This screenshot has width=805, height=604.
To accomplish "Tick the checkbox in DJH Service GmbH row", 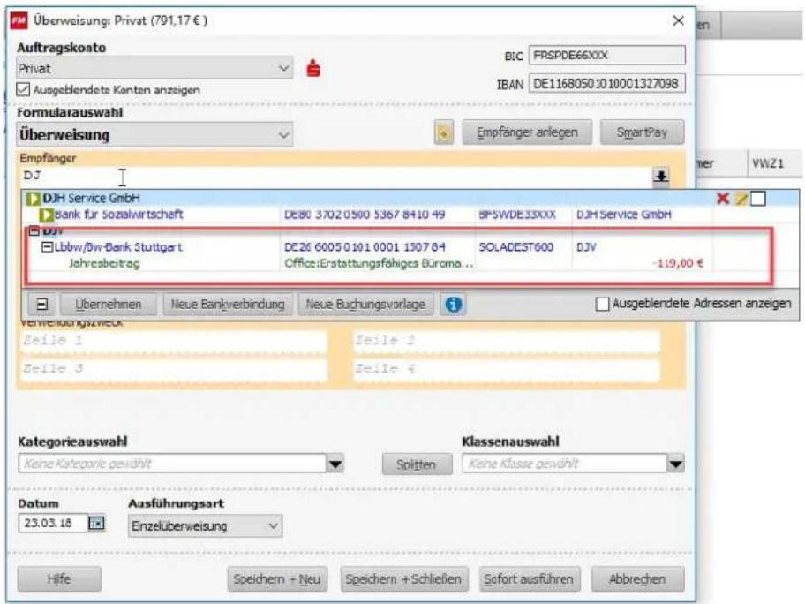I will click(x=757, y=199).
